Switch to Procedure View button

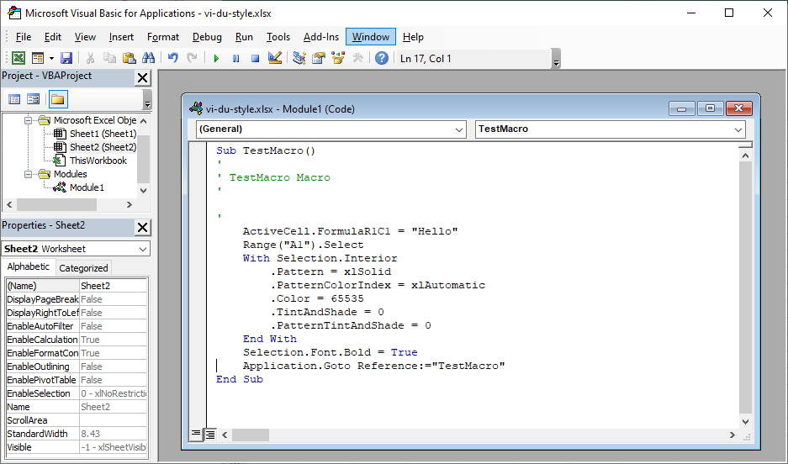pyautogui.click(x=196, y=435)
